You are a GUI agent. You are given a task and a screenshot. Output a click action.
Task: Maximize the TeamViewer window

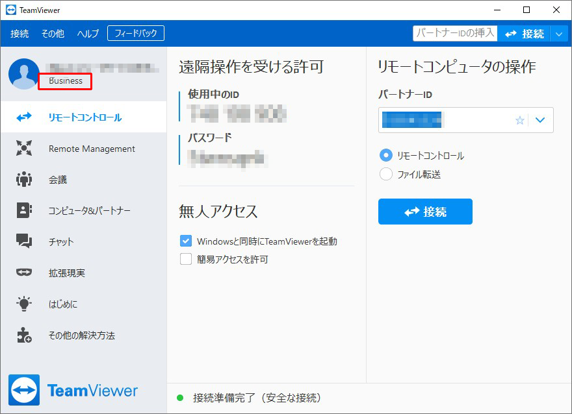point(526,10)
